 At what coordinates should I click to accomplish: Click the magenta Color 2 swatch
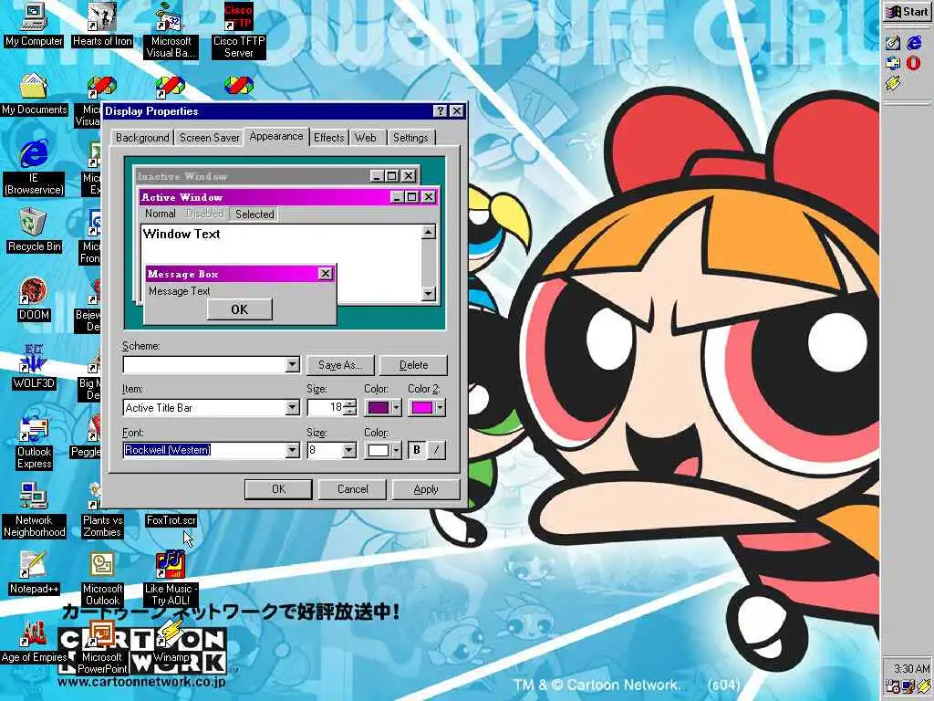421,408
